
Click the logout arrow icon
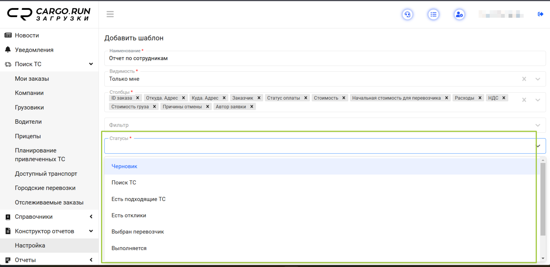coord(540,14)
